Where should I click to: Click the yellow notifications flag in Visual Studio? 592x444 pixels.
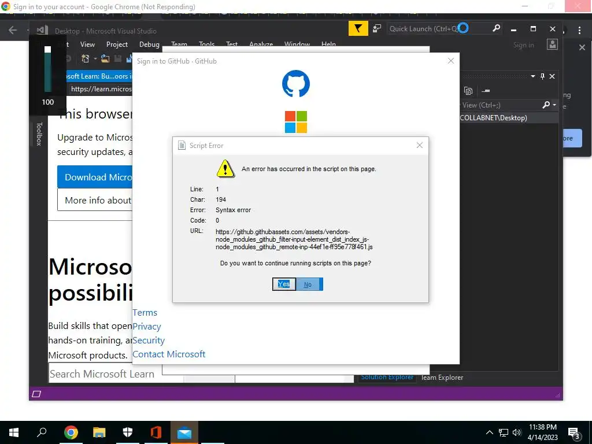coord(358,29)
